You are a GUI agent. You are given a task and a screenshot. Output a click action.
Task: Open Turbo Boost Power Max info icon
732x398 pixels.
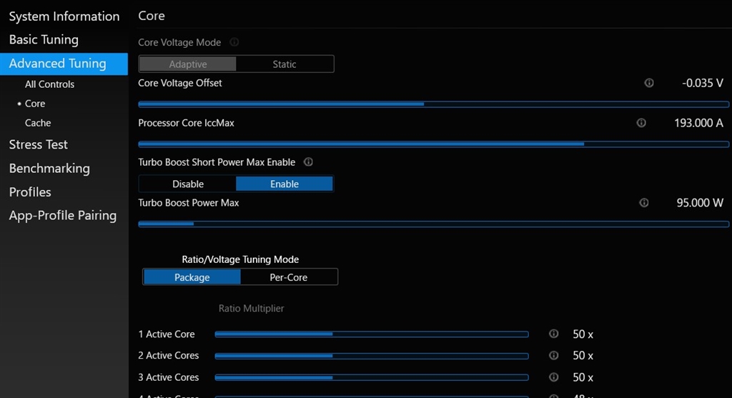click(x=644, y=202)
